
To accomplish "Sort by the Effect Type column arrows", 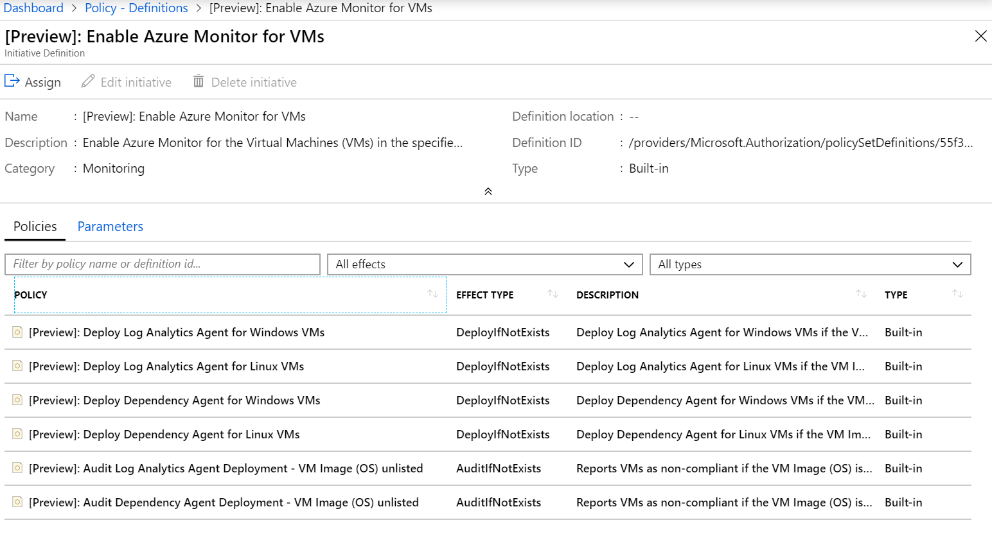I will tap(553, 294).
